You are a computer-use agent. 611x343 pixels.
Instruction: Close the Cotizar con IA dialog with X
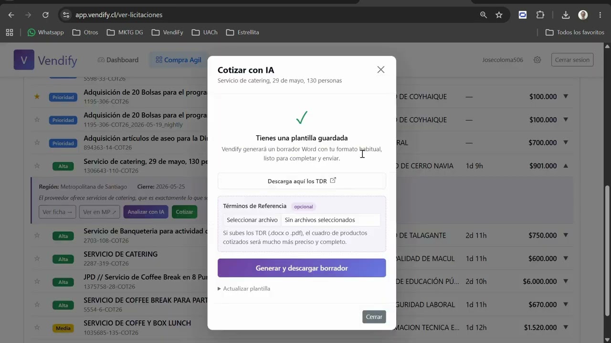[380, 70]
